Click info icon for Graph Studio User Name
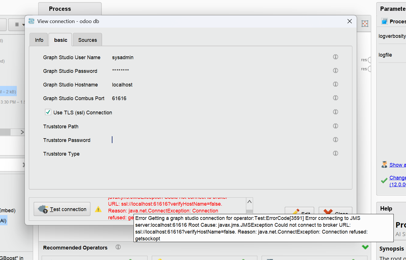The width and height of the screenshot is (406, 260). click(336, 57)
